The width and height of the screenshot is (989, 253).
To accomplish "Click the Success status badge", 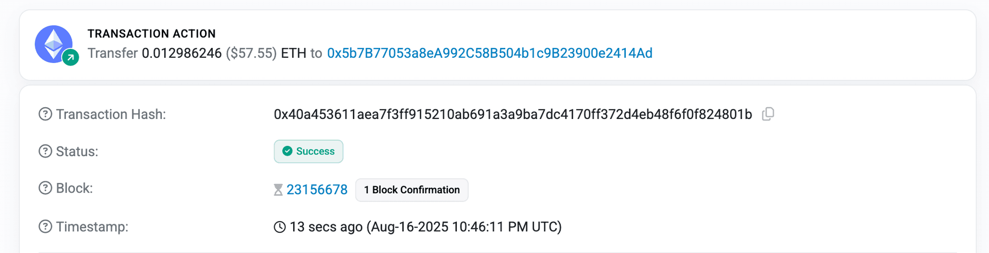I will click(309, 151).
